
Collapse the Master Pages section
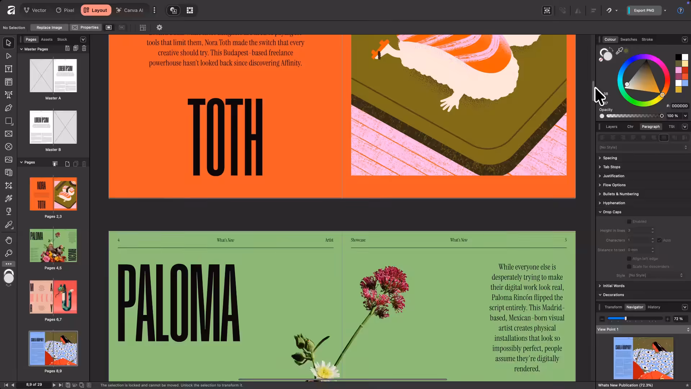(21, 49)
